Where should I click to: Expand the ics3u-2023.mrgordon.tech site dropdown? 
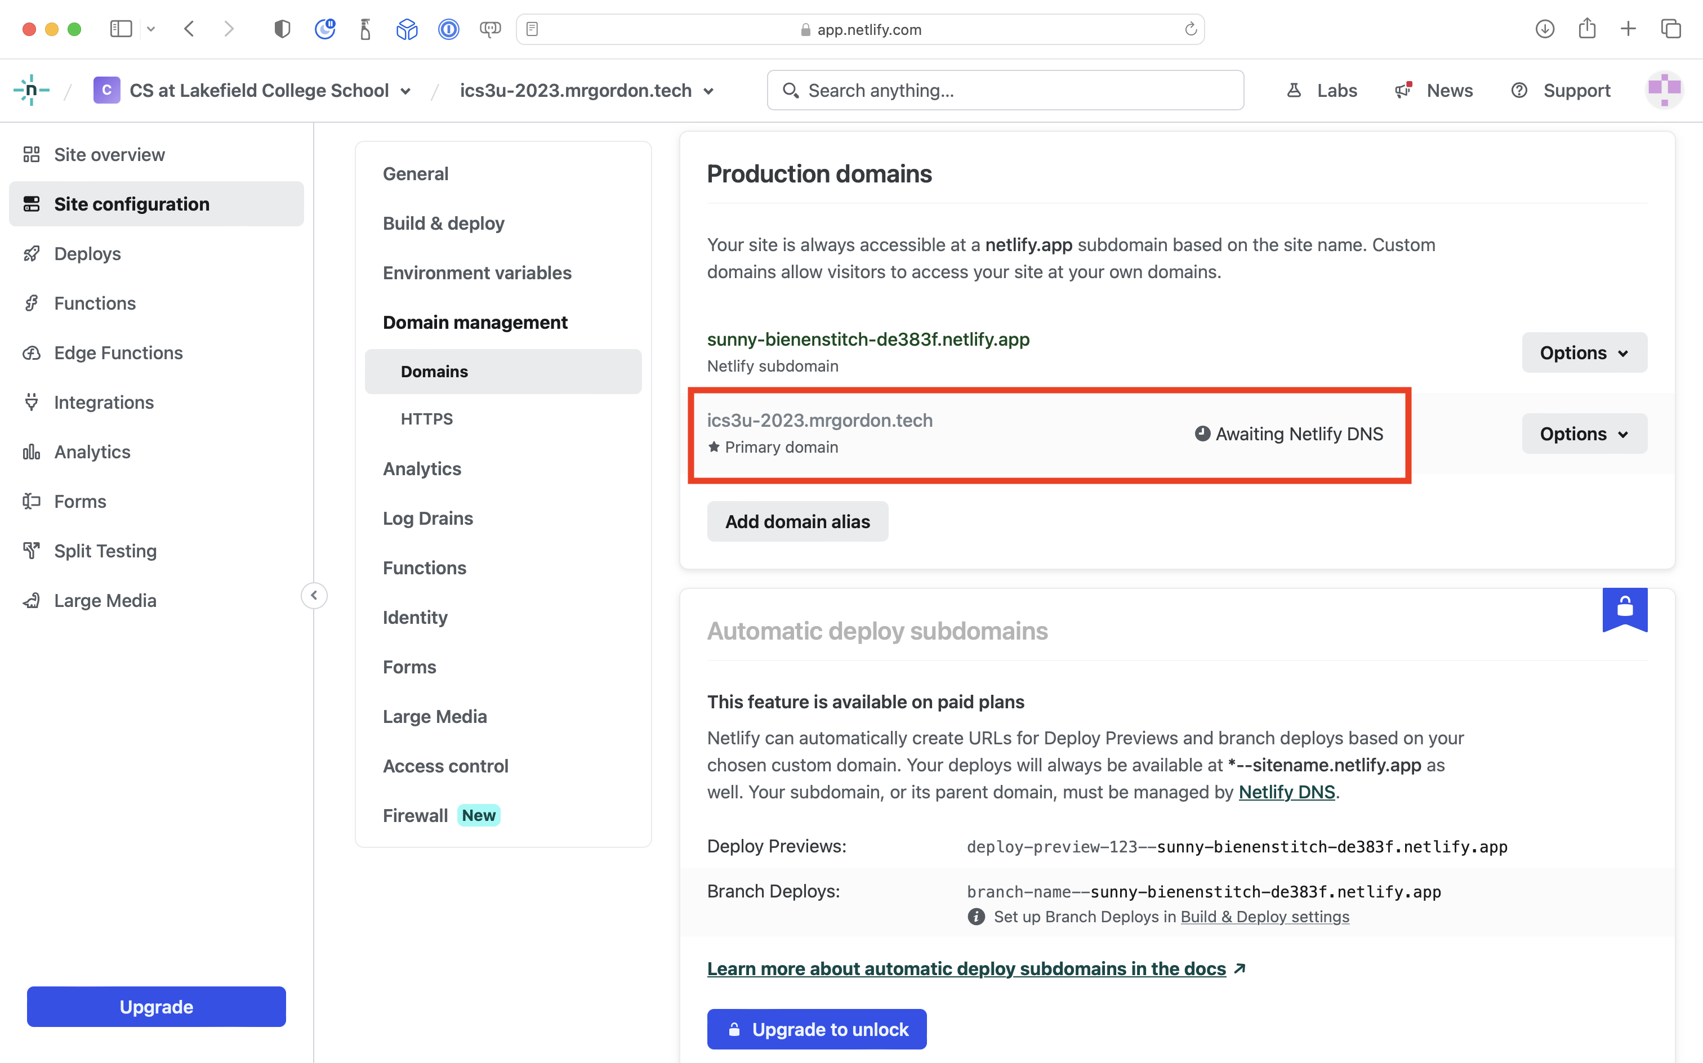point(709,91)
